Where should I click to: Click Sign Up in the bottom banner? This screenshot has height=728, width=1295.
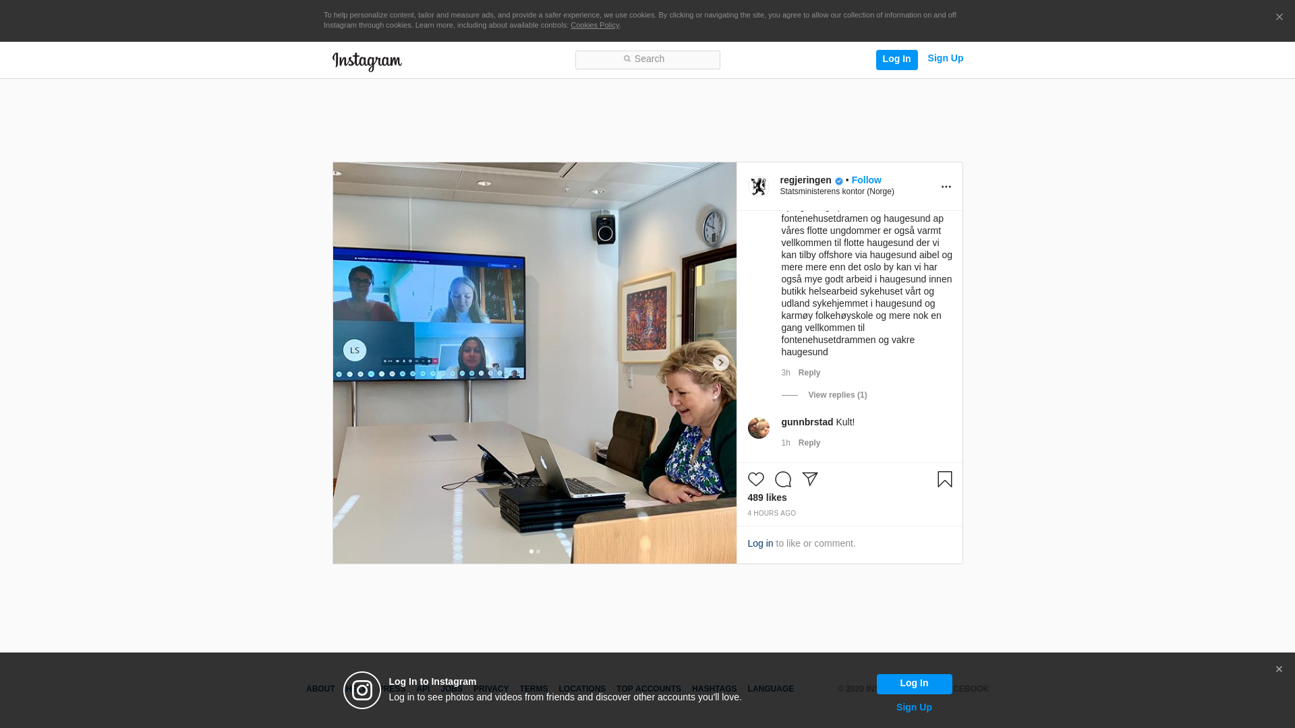914,707
